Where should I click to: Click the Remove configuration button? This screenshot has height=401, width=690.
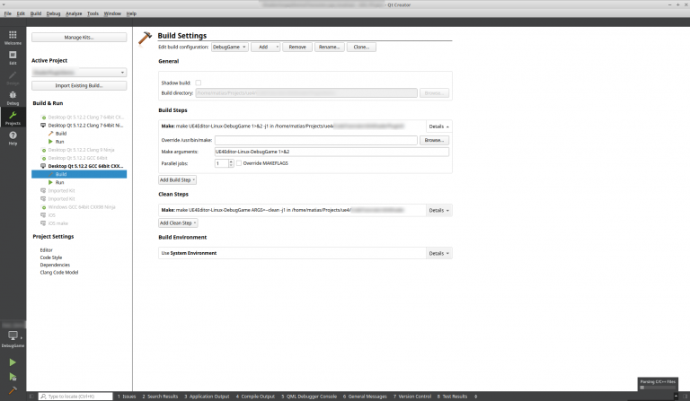pyautogui.click(x=297, y=47)
